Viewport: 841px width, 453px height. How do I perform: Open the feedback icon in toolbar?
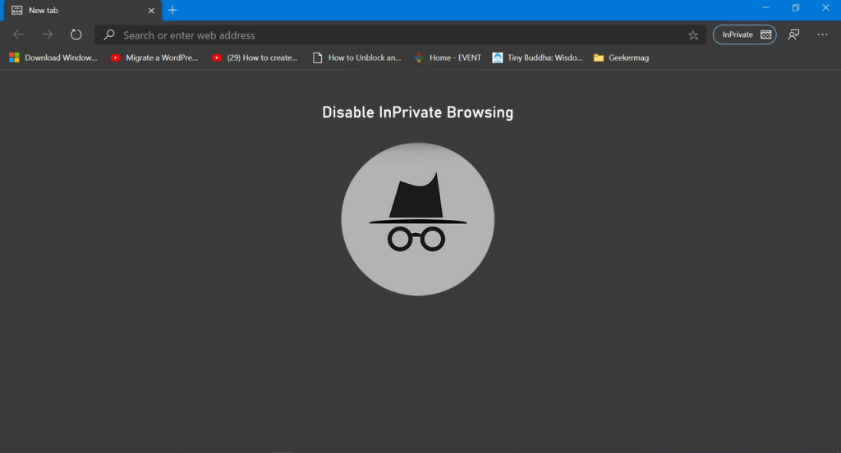point(794,34)
